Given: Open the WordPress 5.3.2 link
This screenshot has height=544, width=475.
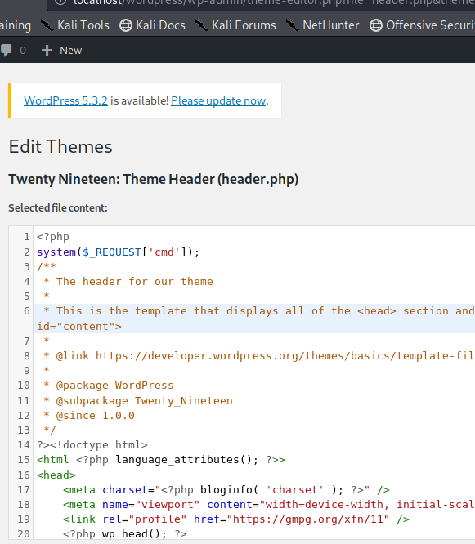Looking at the screenshot, I should click(65, 100).
